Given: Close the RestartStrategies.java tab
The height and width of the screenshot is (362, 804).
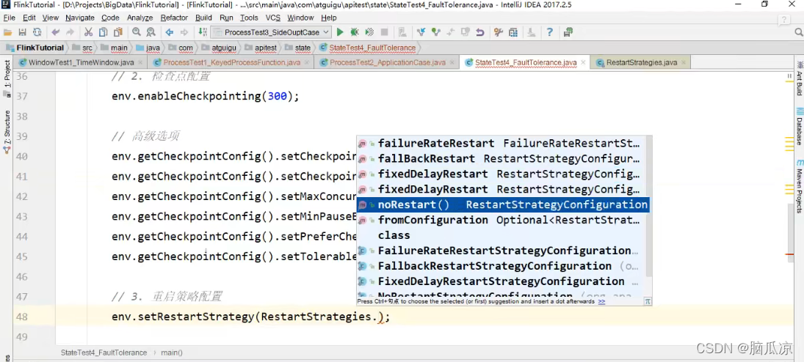Looking at the screenshot, I should tap(684, 62).
